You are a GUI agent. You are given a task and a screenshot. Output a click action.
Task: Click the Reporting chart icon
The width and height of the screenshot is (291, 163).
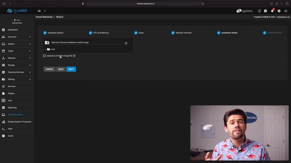[3, 108]
